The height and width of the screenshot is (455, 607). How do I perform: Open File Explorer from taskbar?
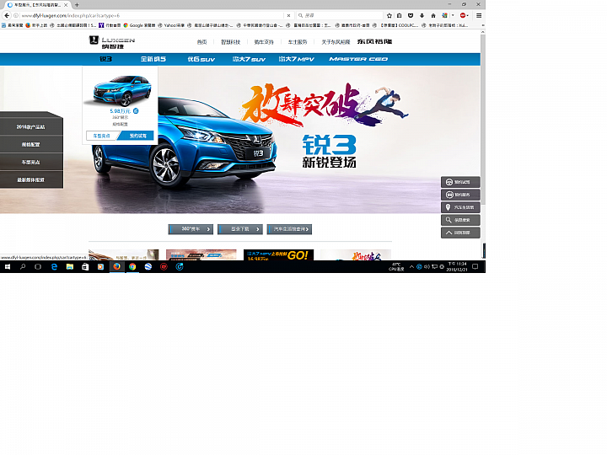pos(70,266)
